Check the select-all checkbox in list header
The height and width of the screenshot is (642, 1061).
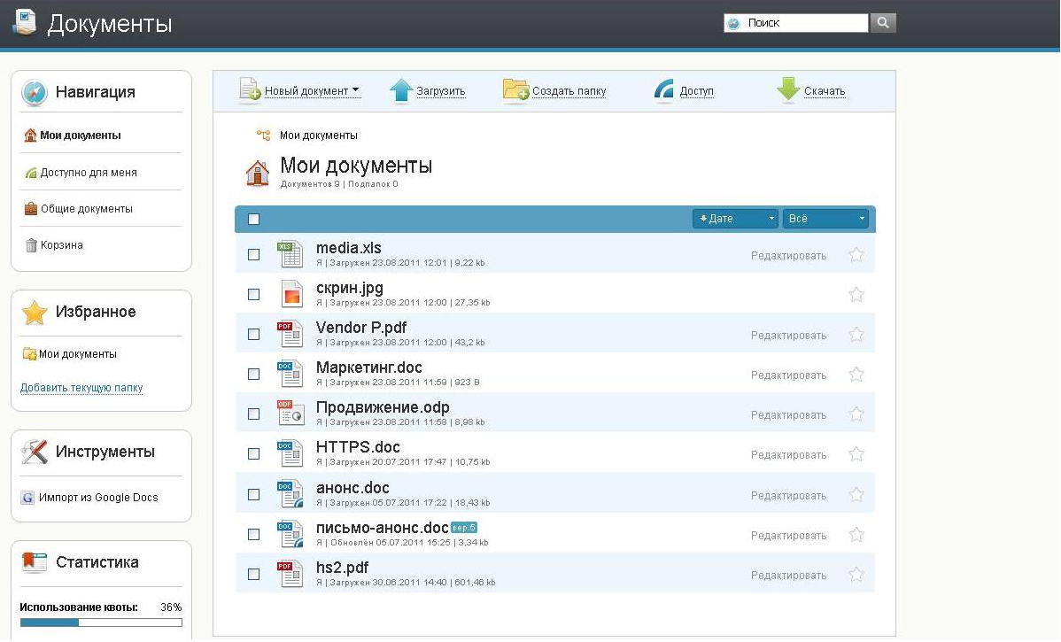(253, 219)
